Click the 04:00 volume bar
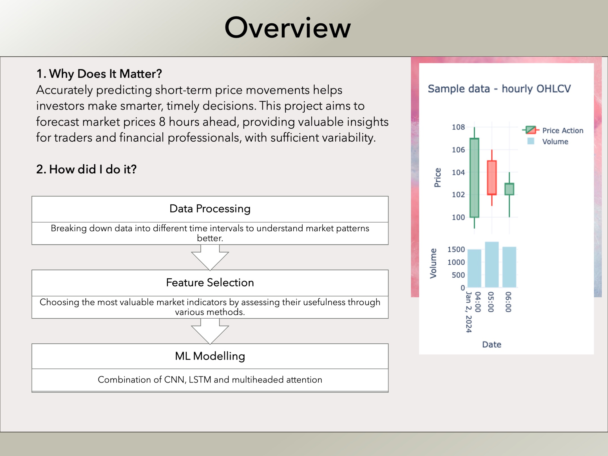This screenshot has height=456, width=608. (474, 268)
